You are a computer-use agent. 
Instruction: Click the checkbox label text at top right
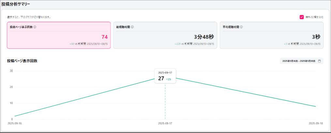314,17
